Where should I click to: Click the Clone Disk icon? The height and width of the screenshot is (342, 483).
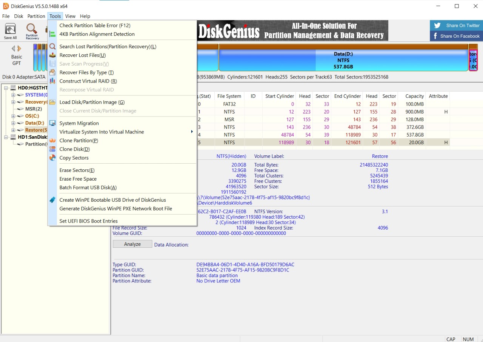pos(52,149)
